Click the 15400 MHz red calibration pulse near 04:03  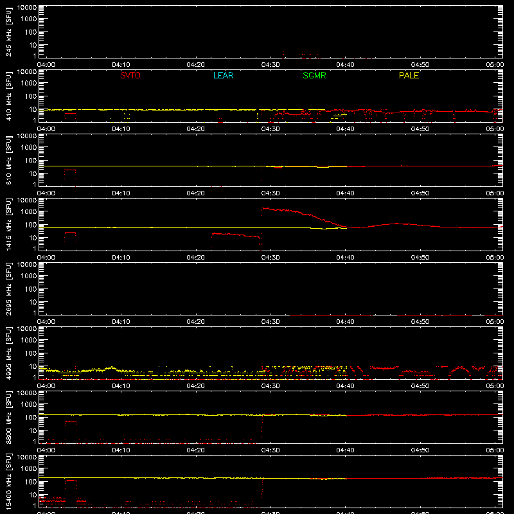coord(71,481)
